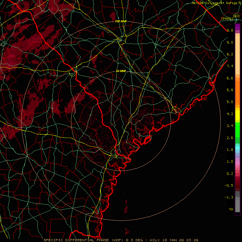Click the 5.8 value on the scale
The width and height of the screenshot is (242, 242).
click(x=230, y=90)
